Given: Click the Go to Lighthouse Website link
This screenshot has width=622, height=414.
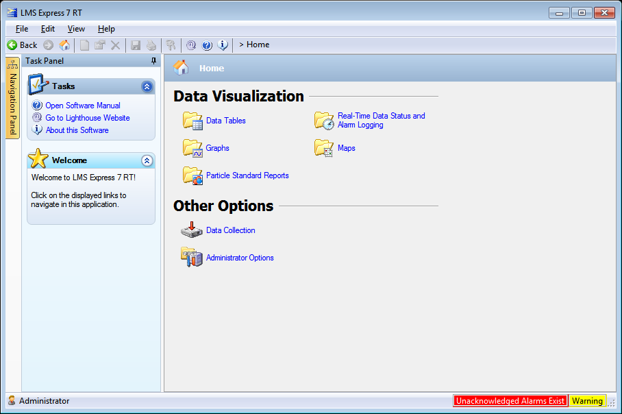Looking at the screenshot, I should pyautogui.click(x=88, y=118).
